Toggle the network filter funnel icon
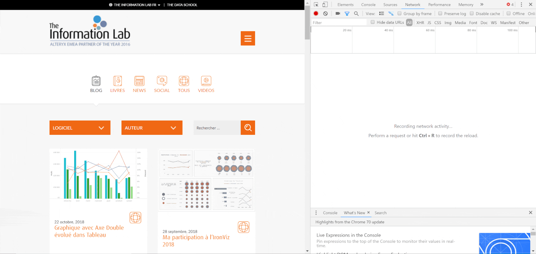The height and width of the screenshot is (254, 536). 347,13
